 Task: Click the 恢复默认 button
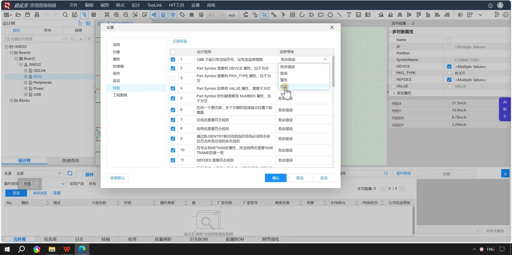click(x=117, y=178)
